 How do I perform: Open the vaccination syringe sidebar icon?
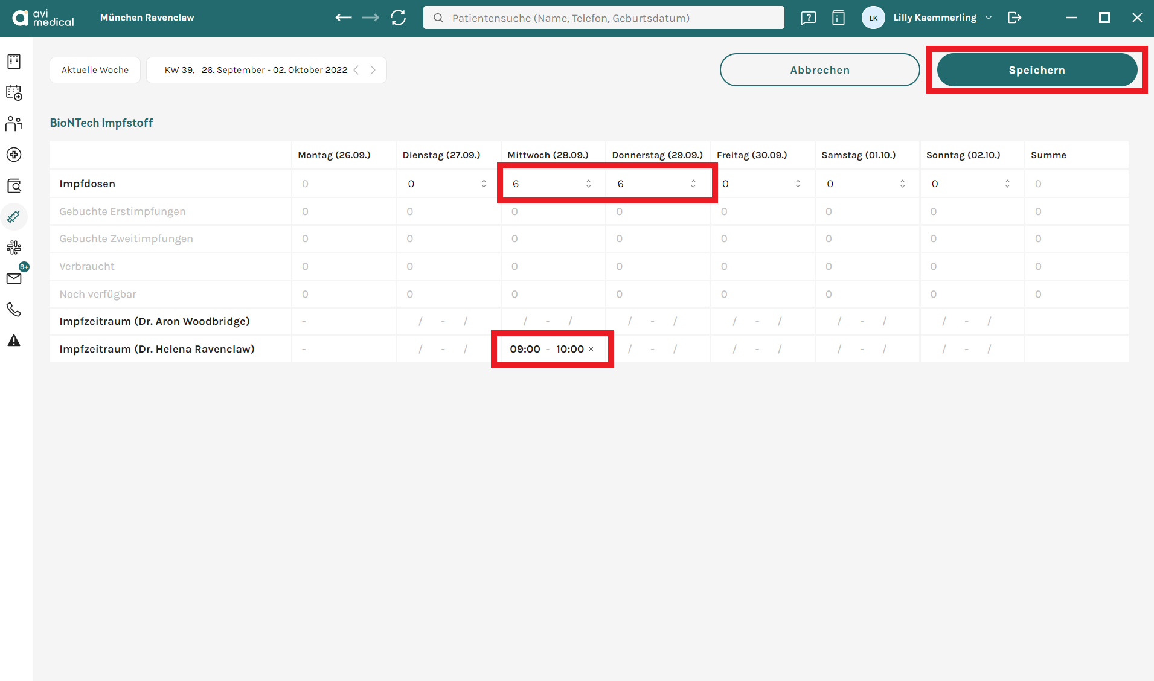[14, 217]
